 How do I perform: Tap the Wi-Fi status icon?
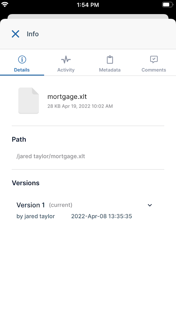(x=5, y=4)
